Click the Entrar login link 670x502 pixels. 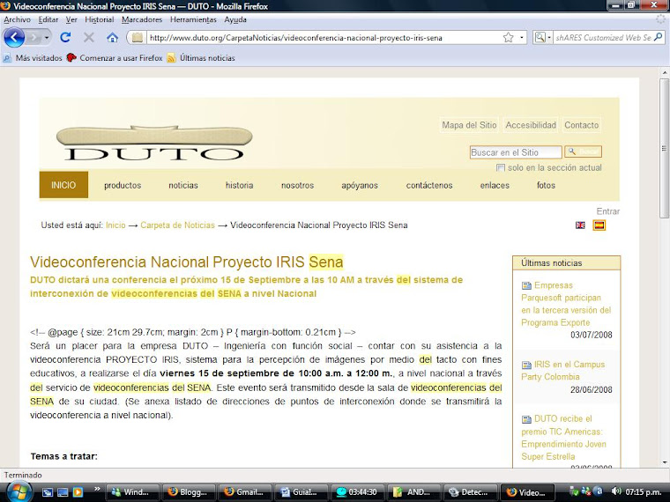[x=608, y=211]
